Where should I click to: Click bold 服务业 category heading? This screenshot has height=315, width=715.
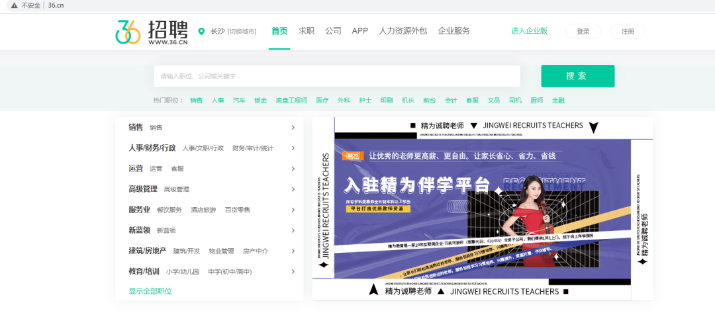[x=140, y=210]
